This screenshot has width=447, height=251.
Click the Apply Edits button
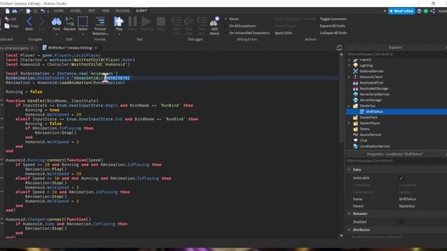284,33
